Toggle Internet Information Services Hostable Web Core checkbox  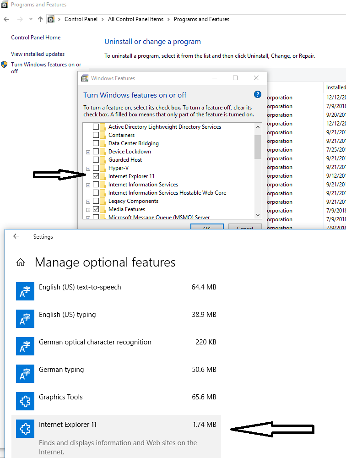96,193
